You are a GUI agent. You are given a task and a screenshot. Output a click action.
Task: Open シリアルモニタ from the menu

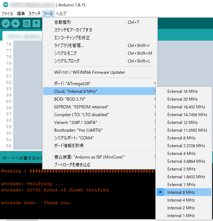99,53
